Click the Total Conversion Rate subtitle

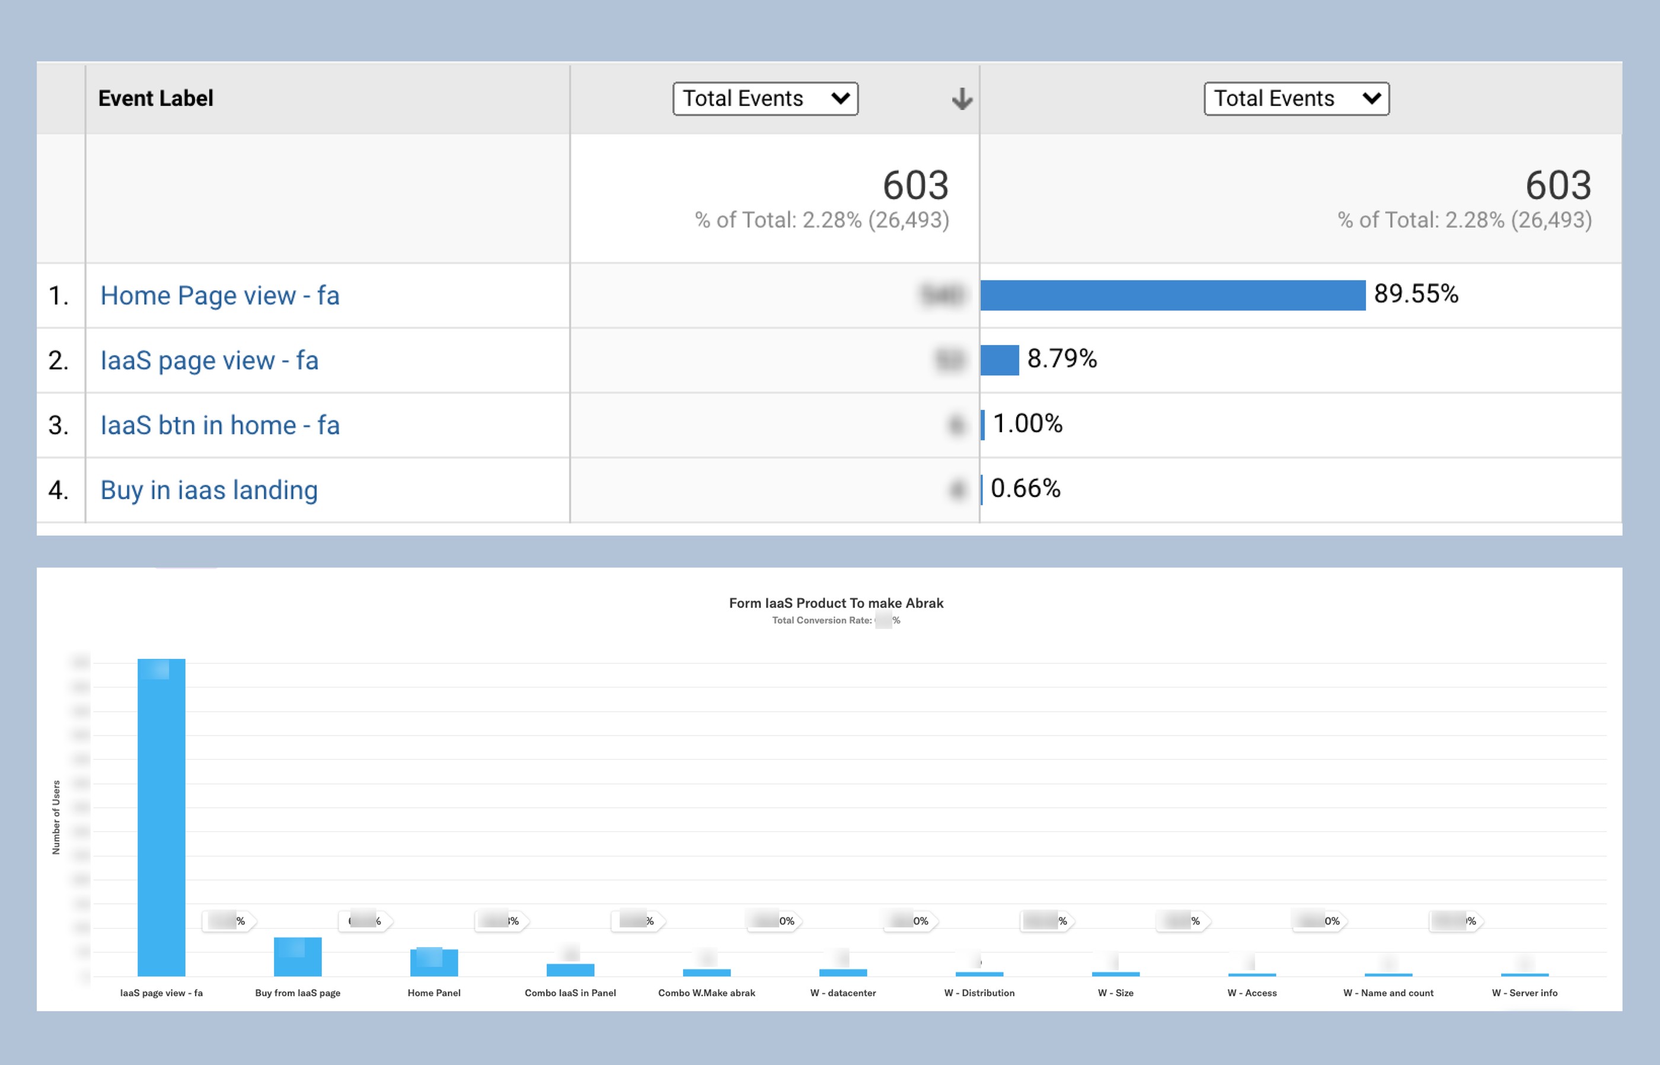[x=835, y=621]
